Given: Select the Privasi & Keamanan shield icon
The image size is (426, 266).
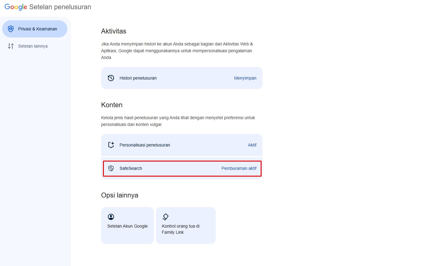Looking at the screenshot, I should point(11,29).
